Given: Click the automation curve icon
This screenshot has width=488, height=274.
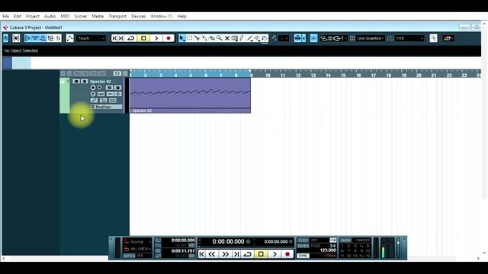Looking at the screenshot, I should (x=69, y=38).
